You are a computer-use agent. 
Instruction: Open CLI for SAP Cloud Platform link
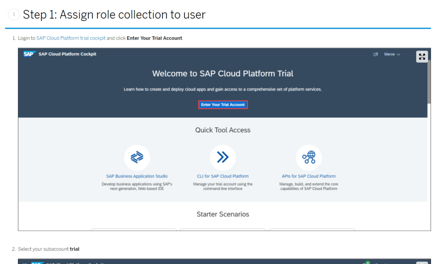pyautogui.click(x=222, y=176)
